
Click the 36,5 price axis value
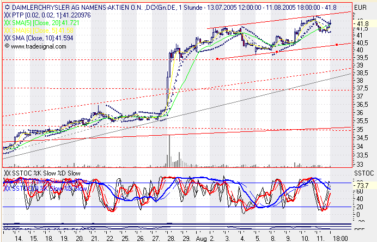tap(362, 105)
